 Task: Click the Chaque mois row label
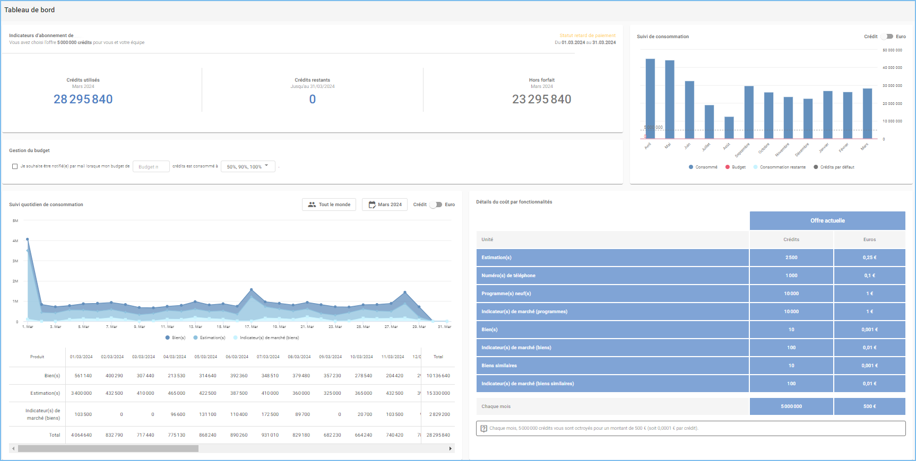496,406
